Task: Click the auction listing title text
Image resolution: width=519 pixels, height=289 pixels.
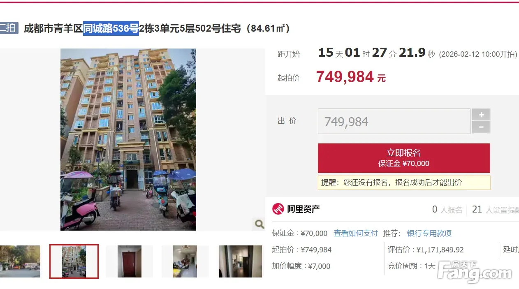Action: pos(157,28)
